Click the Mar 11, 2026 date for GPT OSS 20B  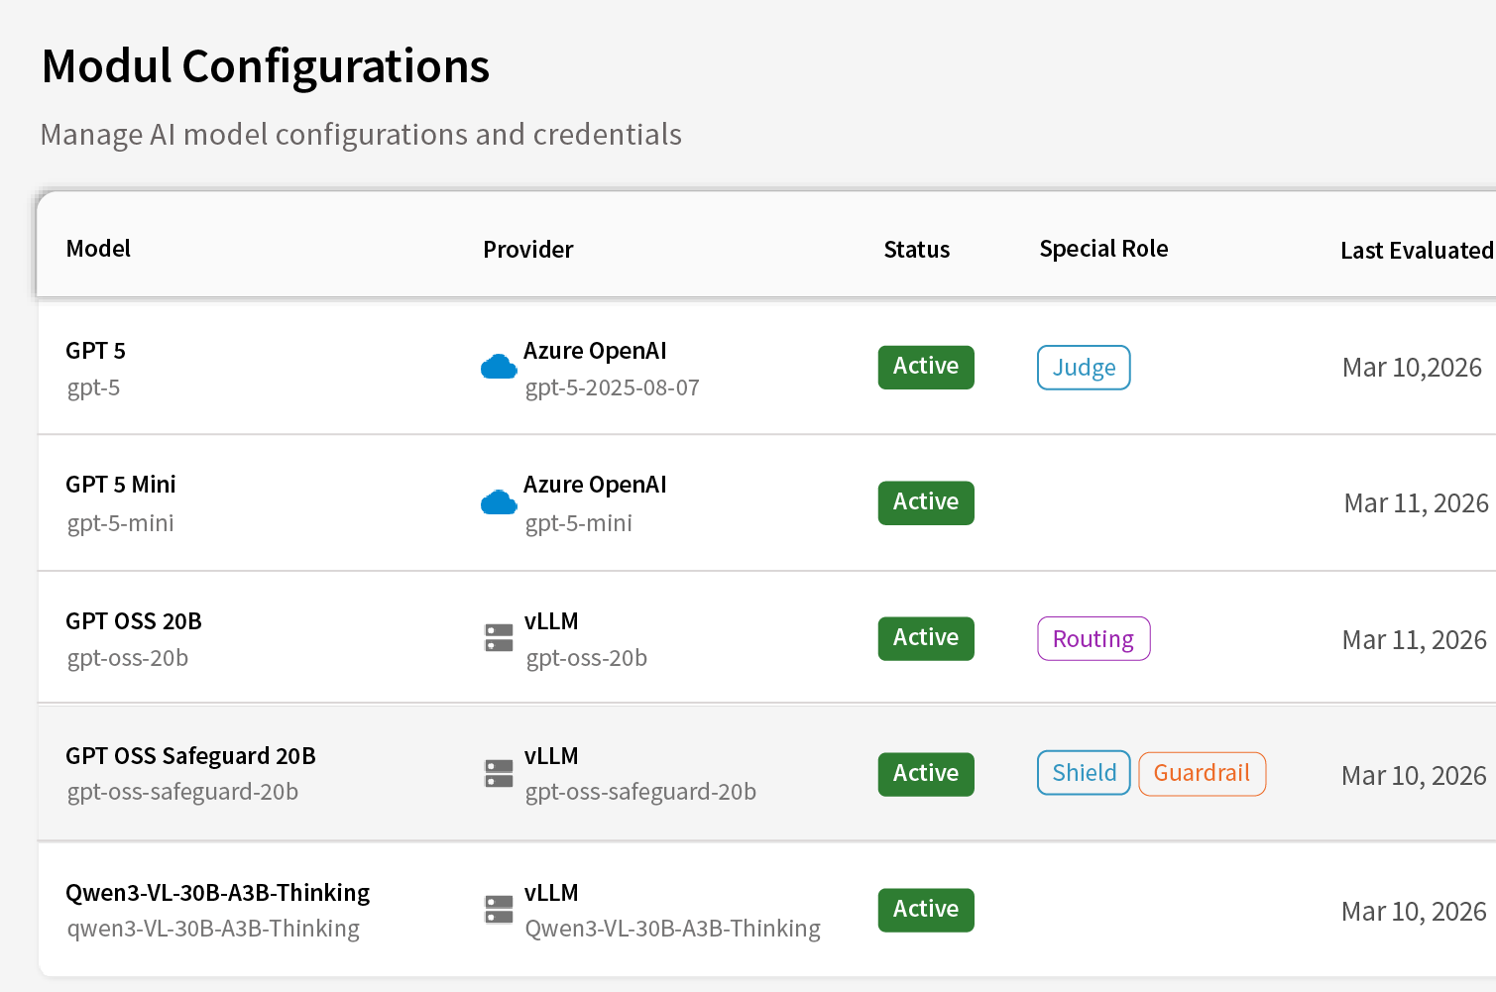pyautogui.click(x=1415, y=640)
